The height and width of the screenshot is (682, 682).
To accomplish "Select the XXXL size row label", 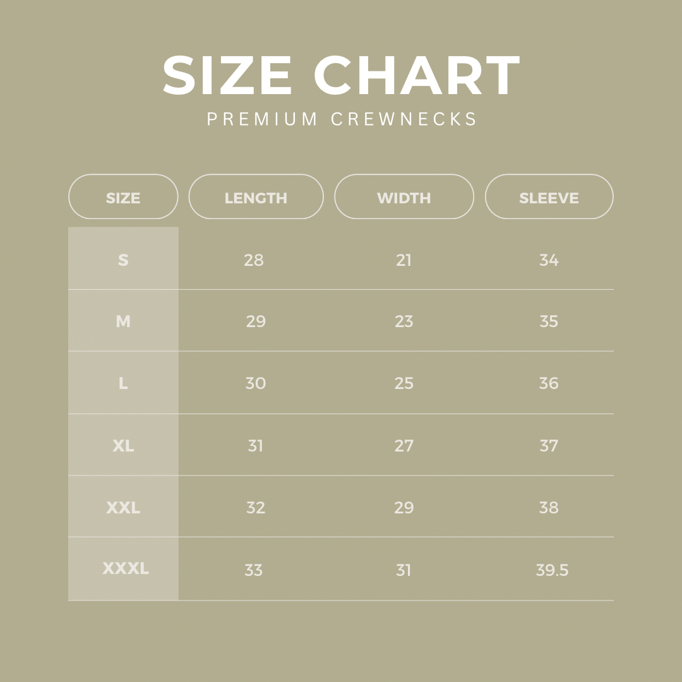I will (126, 568).
